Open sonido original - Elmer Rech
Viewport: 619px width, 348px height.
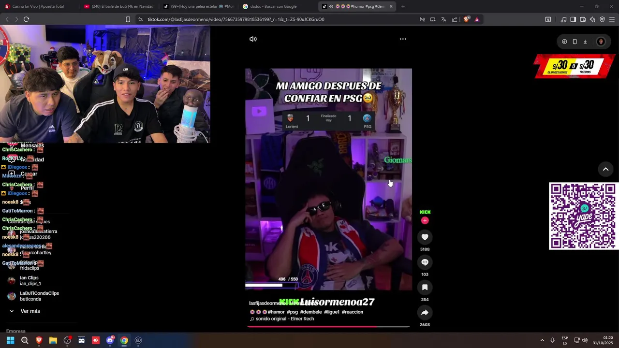[x=282, y=319]
